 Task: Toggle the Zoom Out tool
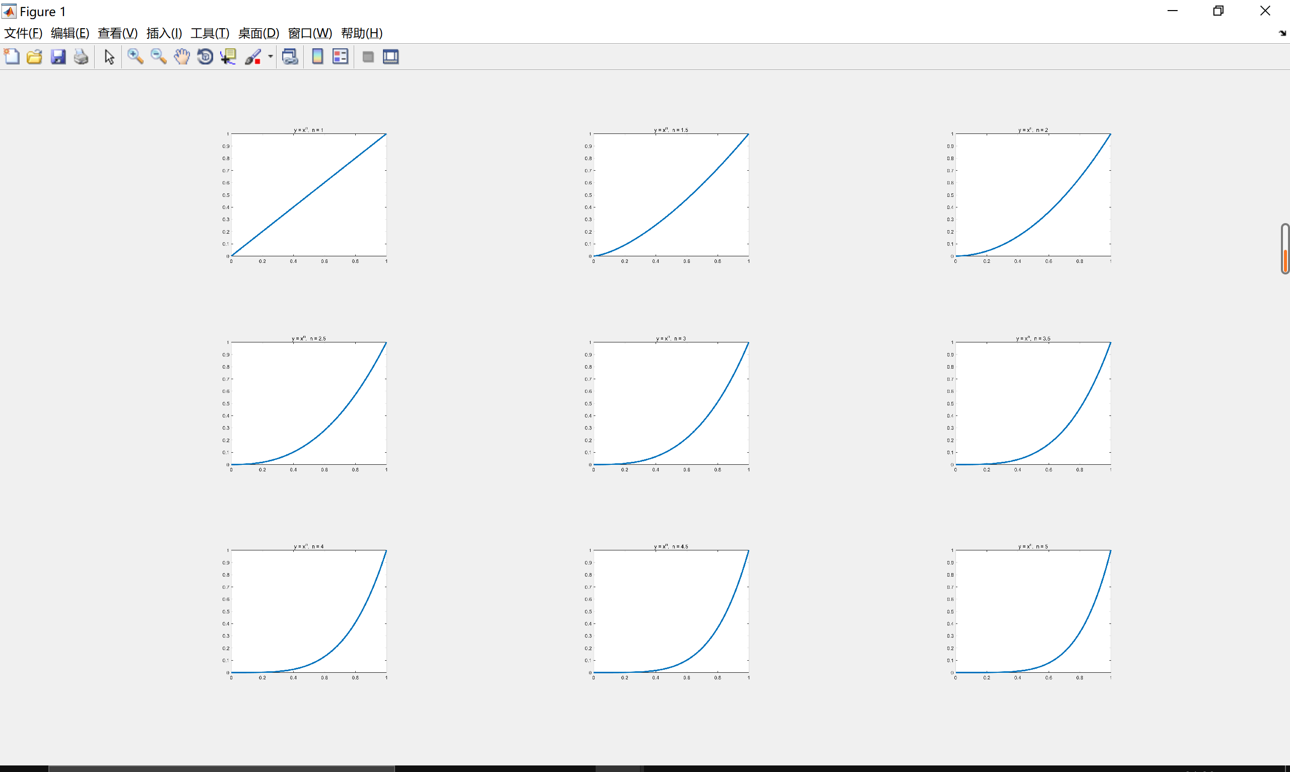[x=159, y=57]
